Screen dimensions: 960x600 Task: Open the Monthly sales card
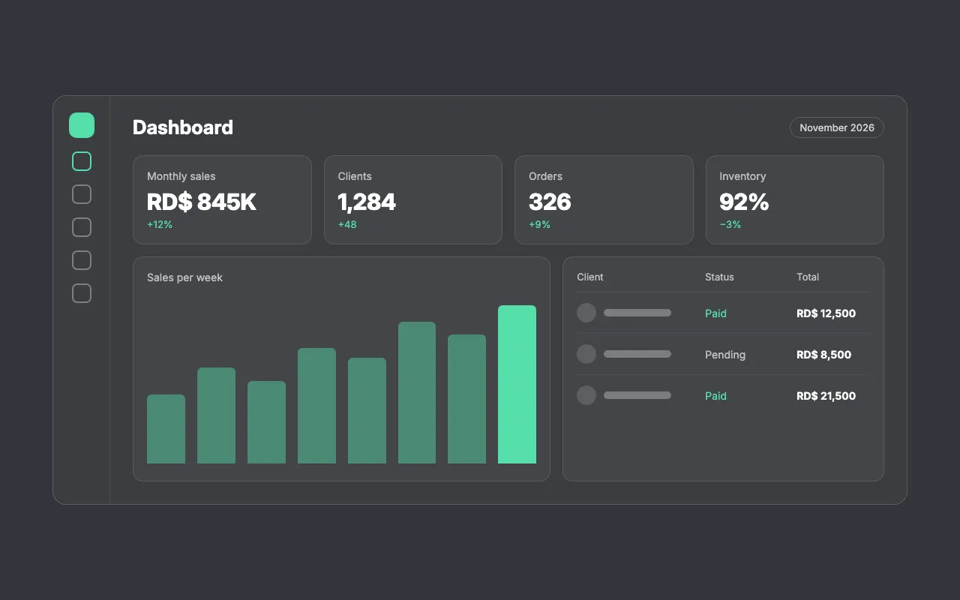[x=222, y=199]
